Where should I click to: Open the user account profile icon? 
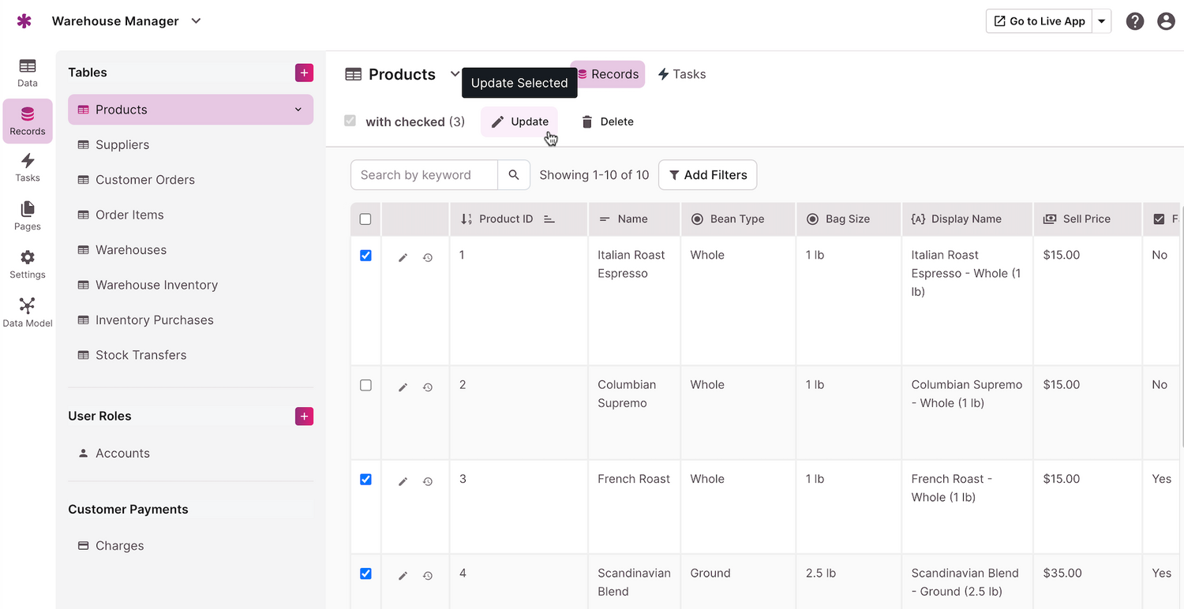pos(1166,21)
